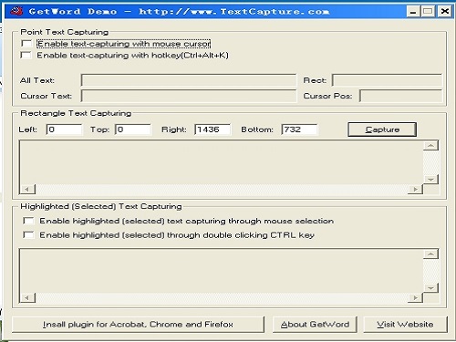Click the "Top:" label
456x342 pixels.
click(x=99, y=130)
